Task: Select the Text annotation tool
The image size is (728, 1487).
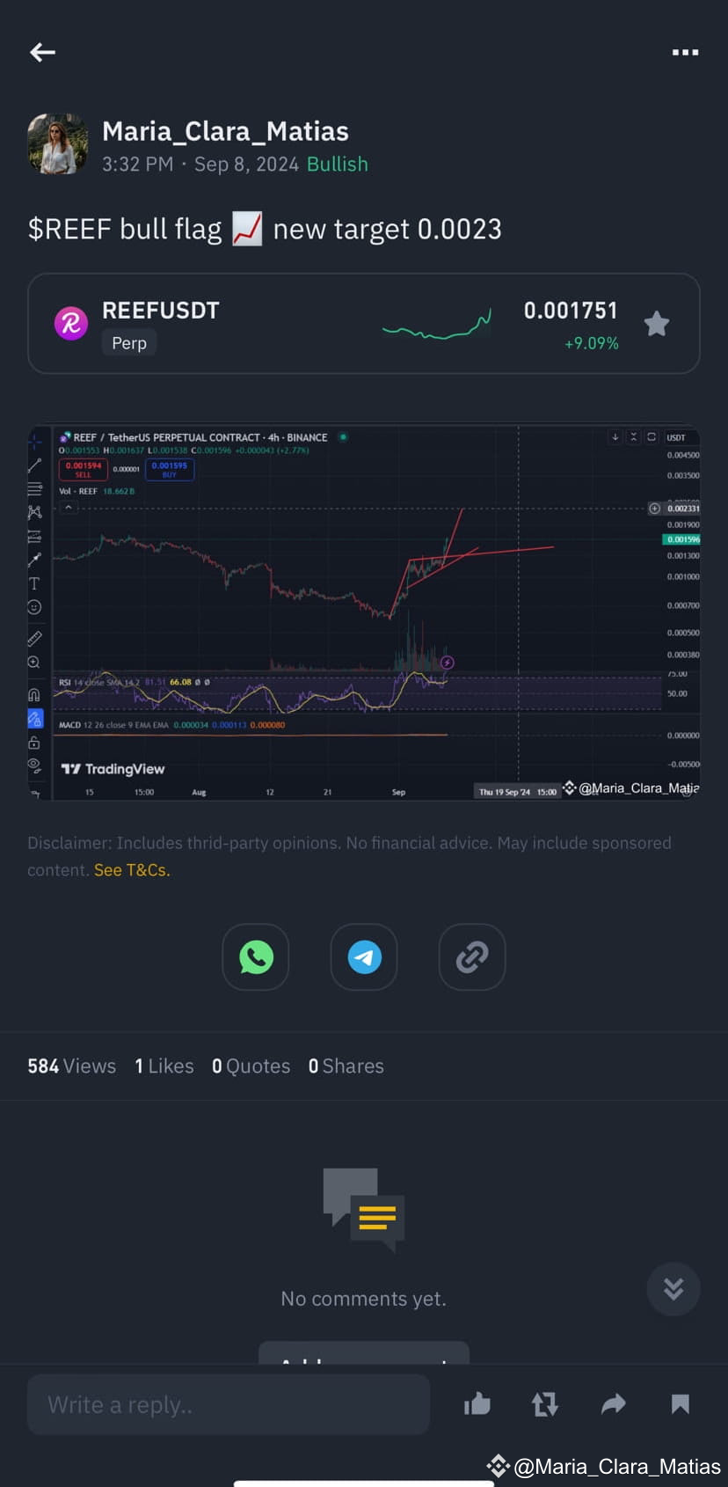Action: pos(34,582)
